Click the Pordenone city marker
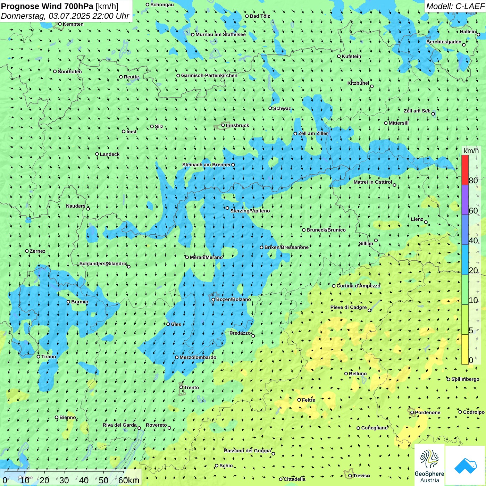Viewport: 486px width, 486px height. [x=412, y=412]
